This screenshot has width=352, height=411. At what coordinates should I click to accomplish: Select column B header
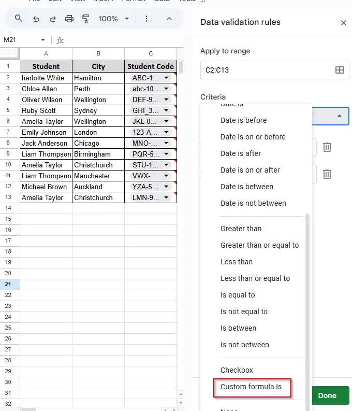tap(98, 53)
